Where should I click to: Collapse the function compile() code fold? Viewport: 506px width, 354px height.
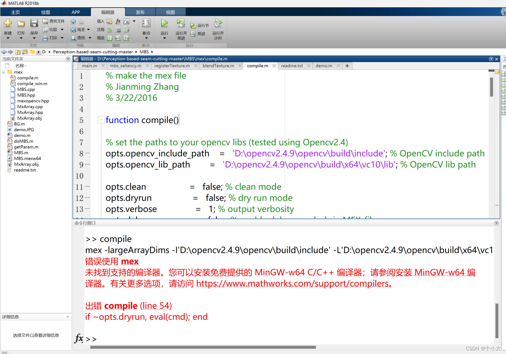click(x=101, y=120)
